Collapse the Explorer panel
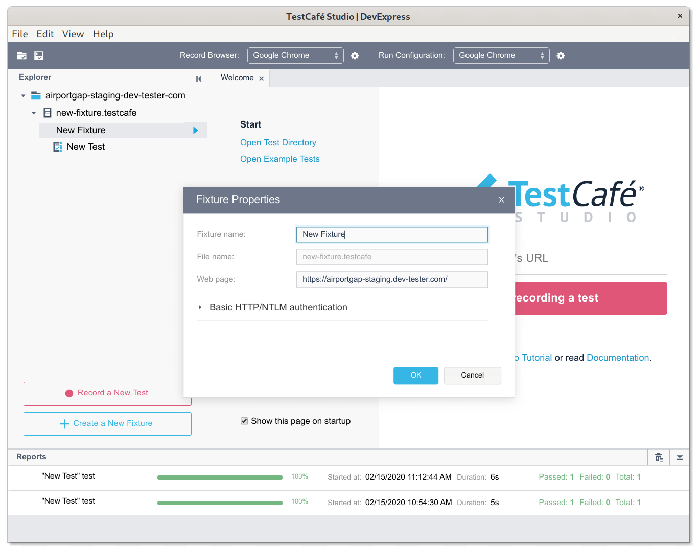Image resolution: width=699 pixels, height=552 pixels. [198, 79]
